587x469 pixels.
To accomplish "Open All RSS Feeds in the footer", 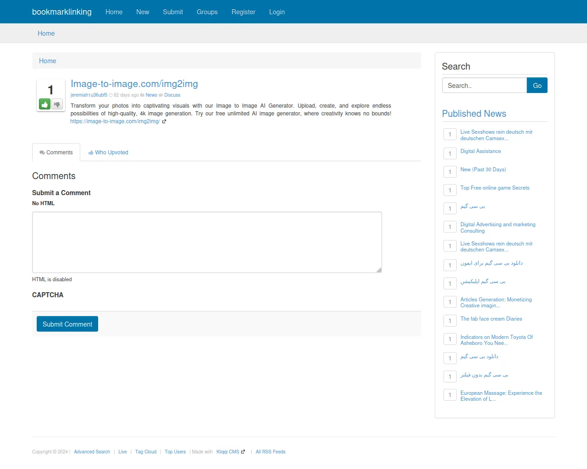I will [x=271, y=452].
